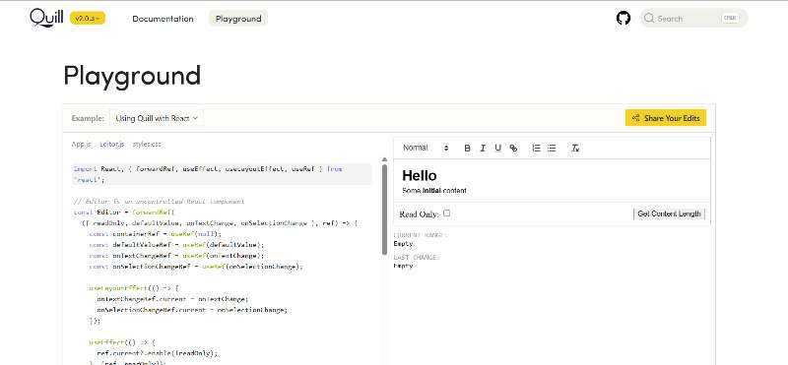The image size is (788, 365).
Task: Click Get Content Length button
Action: pos(669,213)
